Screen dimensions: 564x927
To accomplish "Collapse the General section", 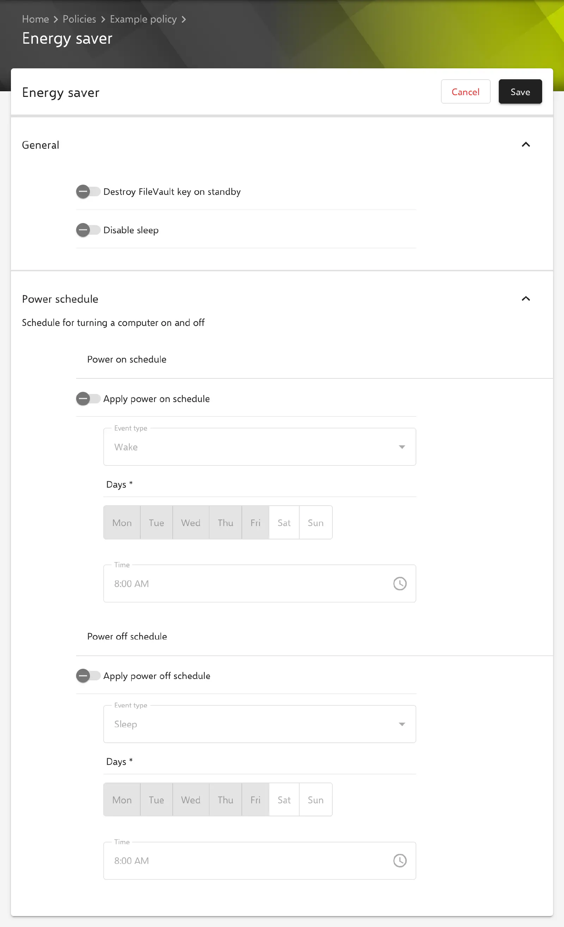I will (x=526, y=144).
